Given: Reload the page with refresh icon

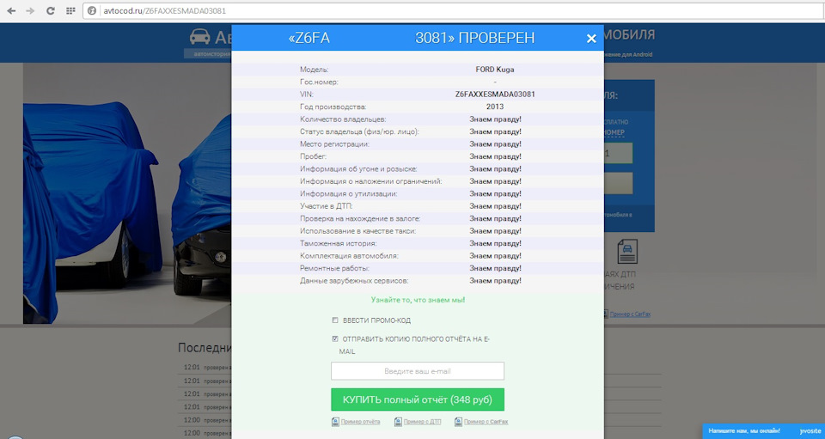Looking at the screenshot, I should click(51, 10).
